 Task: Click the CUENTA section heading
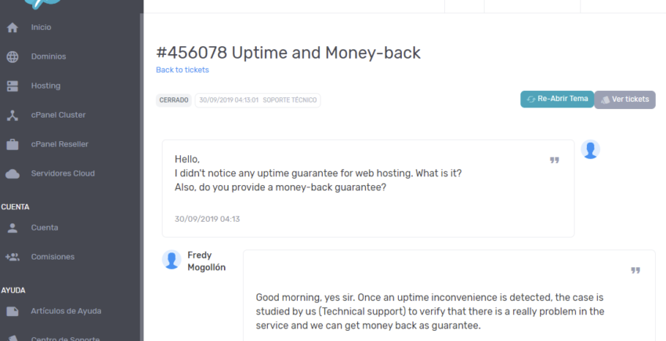[x=15, y=207]
